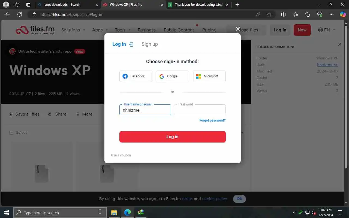Expand the Apps menu

pyautogui.click(x=100, y=30)
